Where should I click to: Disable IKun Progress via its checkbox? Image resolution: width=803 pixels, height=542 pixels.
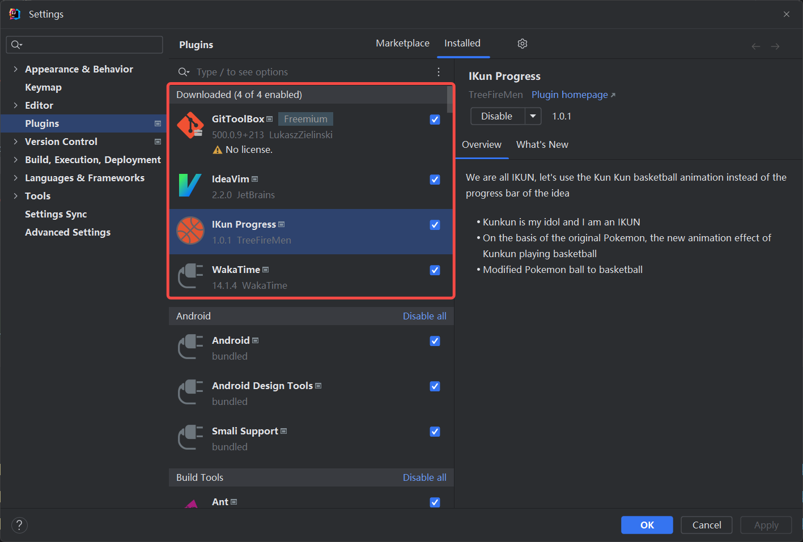coord(435,225)
